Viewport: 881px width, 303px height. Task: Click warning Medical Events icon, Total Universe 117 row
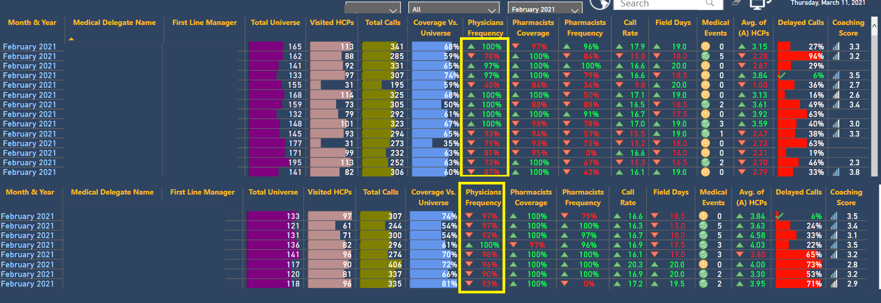tap(703, 264)
